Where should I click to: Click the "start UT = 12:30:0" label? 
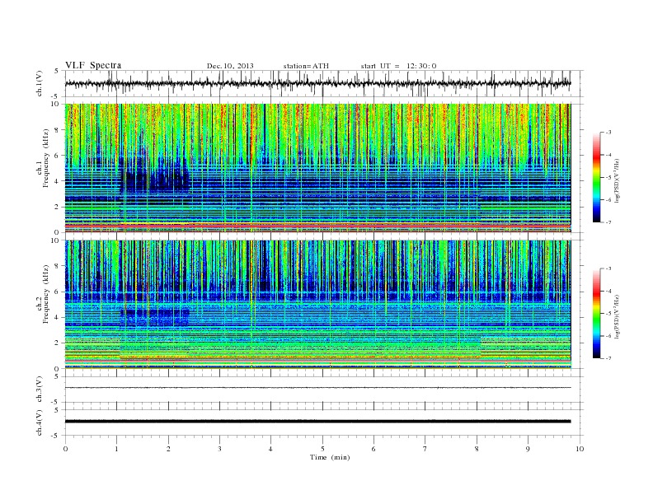pyautogui.click(x=398, y=66)
